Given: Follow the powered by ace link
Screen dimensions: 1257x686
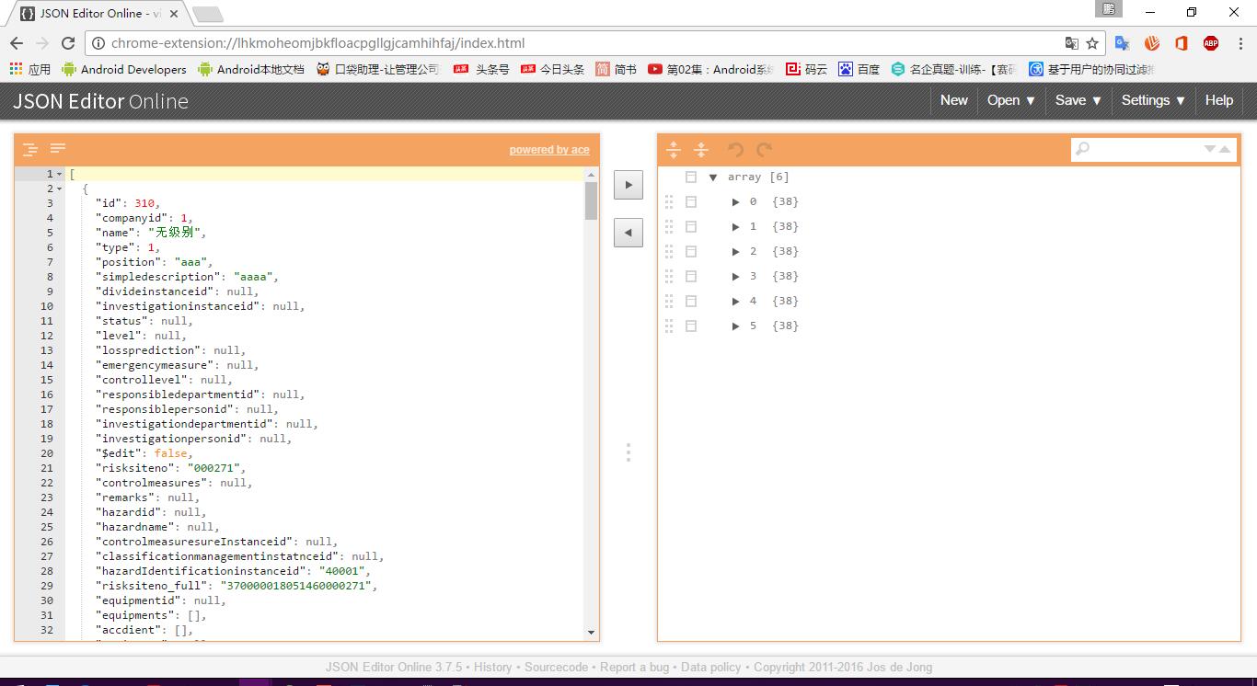Looking at the screenshot, I should (549, 150).
